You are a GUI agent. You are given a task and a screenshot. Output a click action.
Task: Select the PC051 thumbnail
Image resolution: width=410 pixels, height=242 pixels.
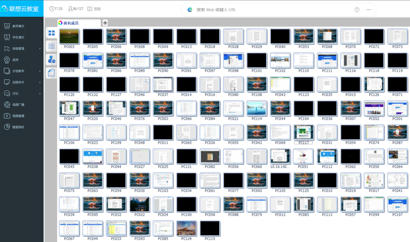(x=304, y=156)
